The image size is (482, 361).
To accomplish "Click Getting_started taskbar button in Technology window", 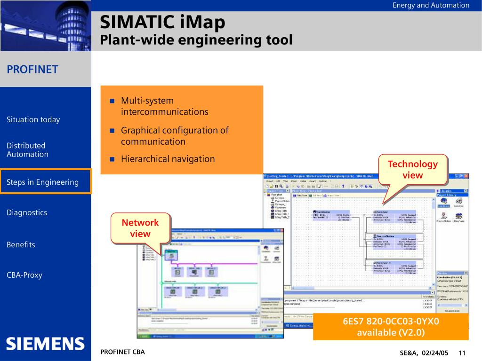I will click(x=299, y=325).
